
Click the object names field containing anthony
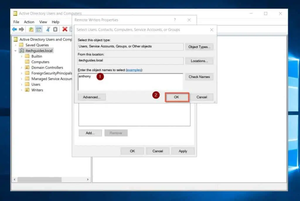130,82
